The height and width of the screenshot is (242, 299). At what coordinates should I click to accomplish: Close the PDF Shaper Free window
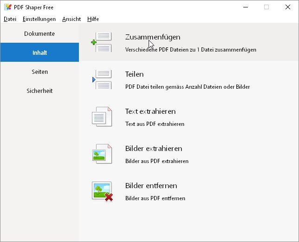tap(288, 7)
